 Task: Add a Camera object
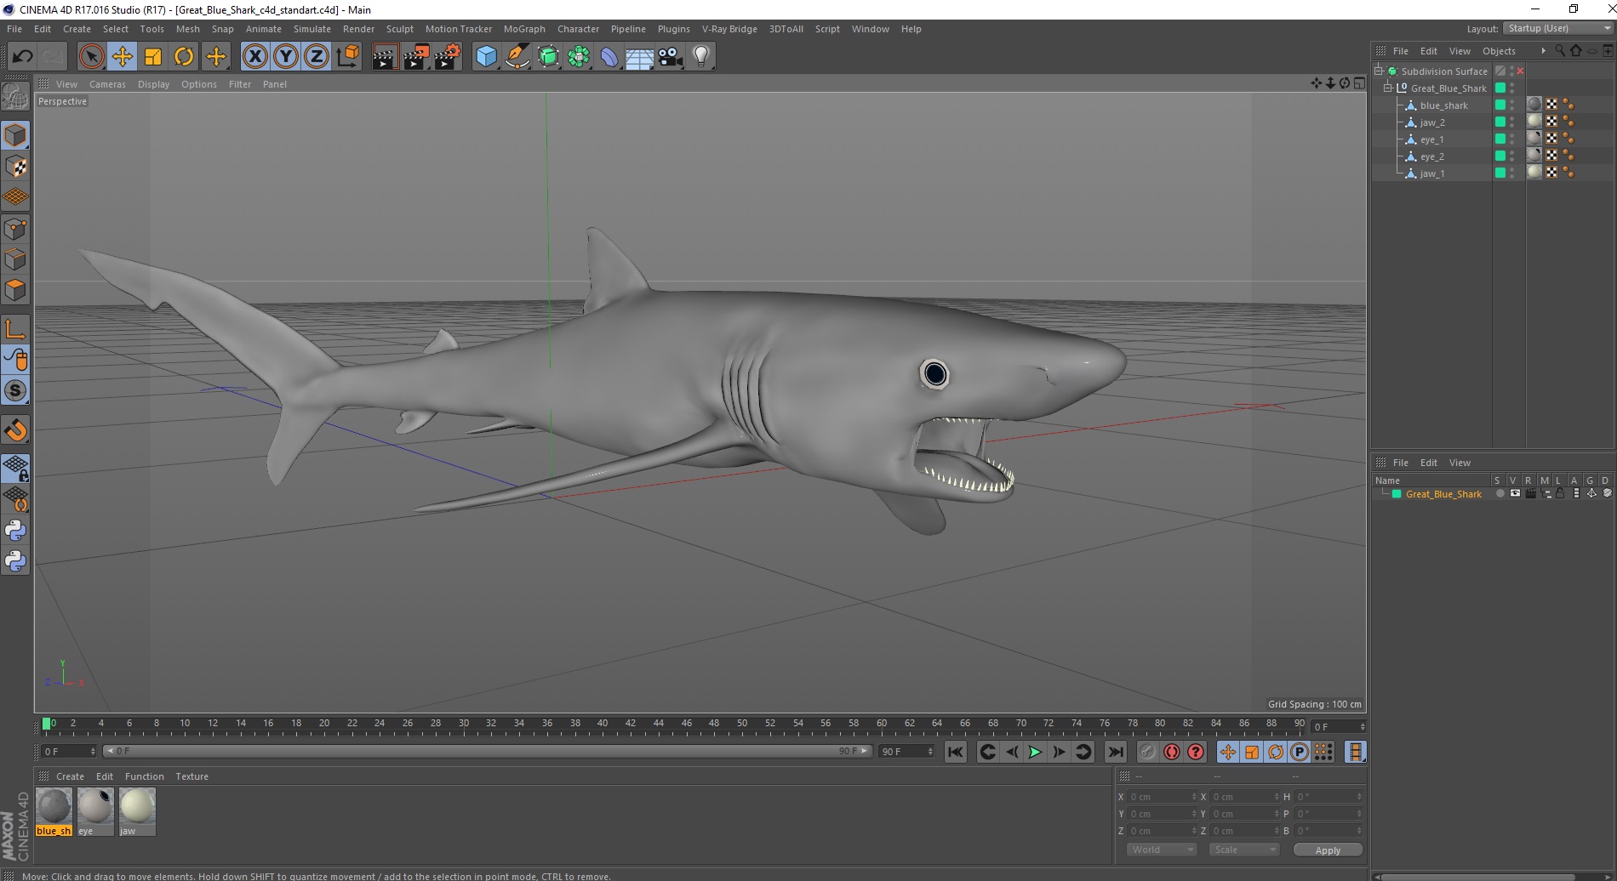click(671, 57)
